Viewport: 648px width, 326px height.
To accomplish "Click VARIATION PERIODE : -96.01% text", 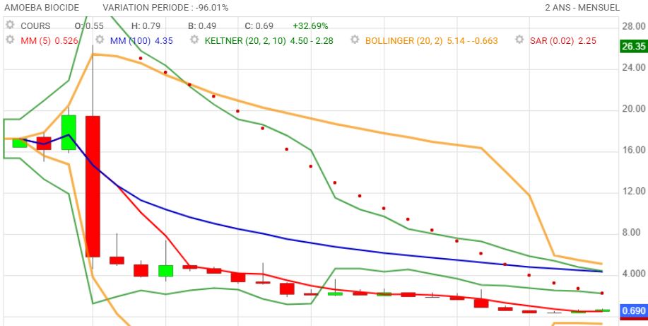I will click(x=165, y=8).
